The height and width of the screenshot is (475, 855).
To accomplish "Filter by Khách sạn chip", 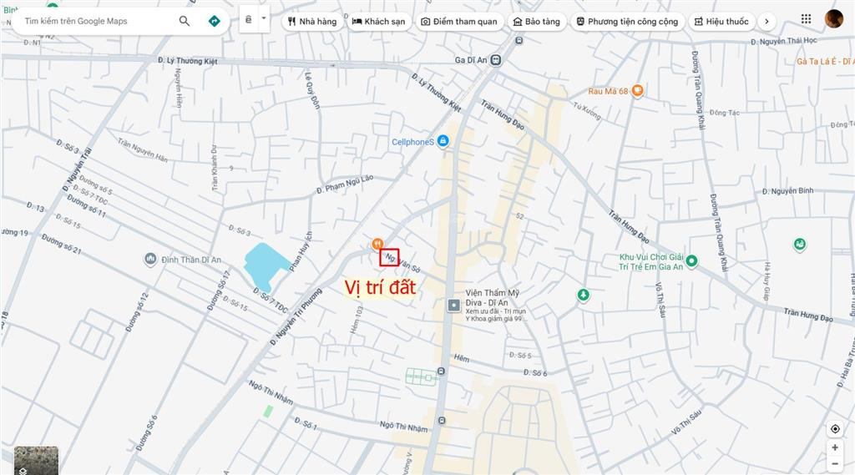I will 379,22.
